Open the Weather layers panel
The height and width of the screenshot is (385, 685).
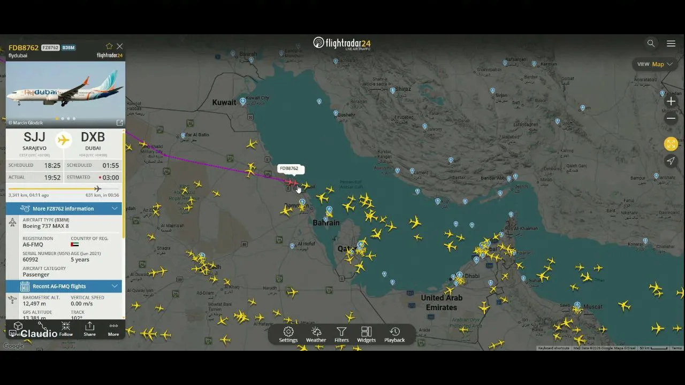coord(316,335)
